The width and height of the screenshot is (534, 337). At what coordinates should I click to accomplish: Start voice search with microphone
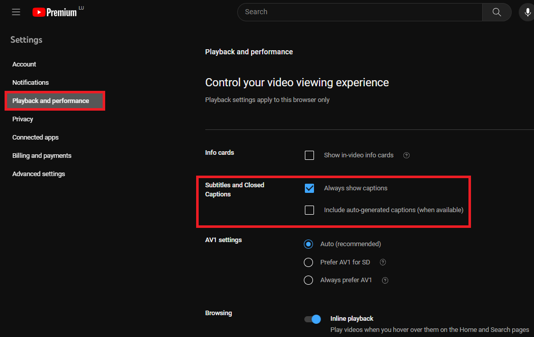(x=527, y=12)
